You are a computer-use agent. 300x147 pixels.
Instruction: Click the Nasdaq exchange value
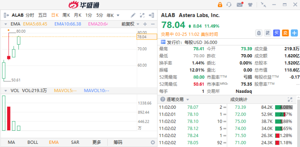244,91
